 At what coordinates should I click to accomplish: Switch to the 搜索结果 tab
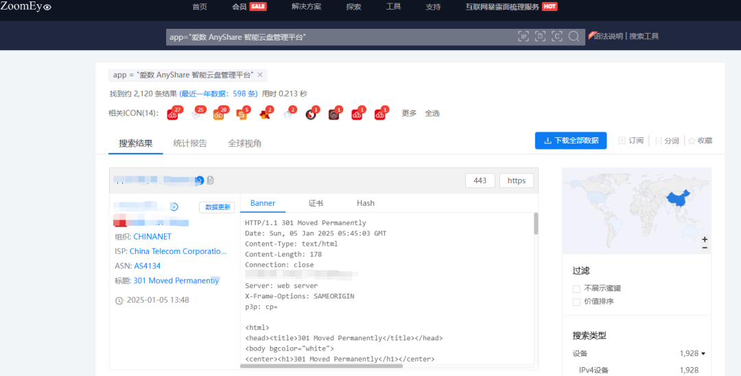(x=136, y=143)
